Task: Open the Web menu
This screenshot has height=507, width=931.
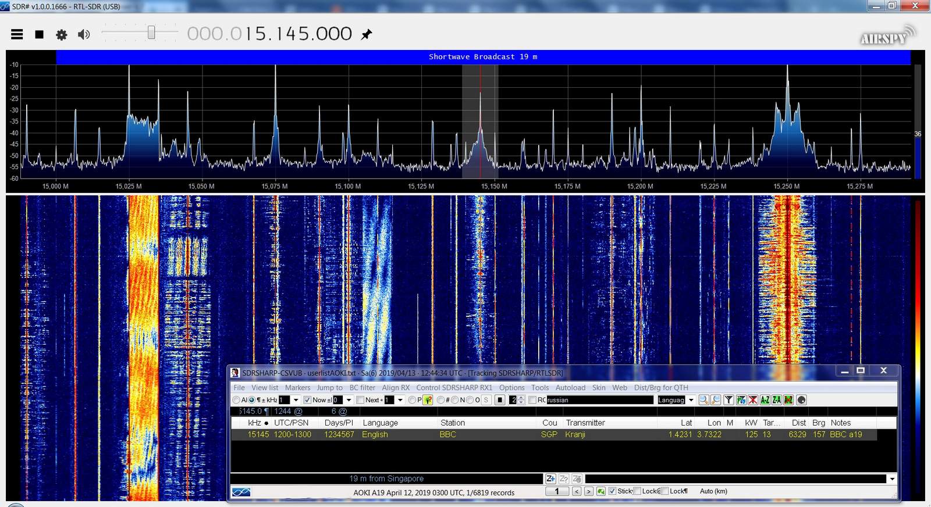Action: [620, 387]
